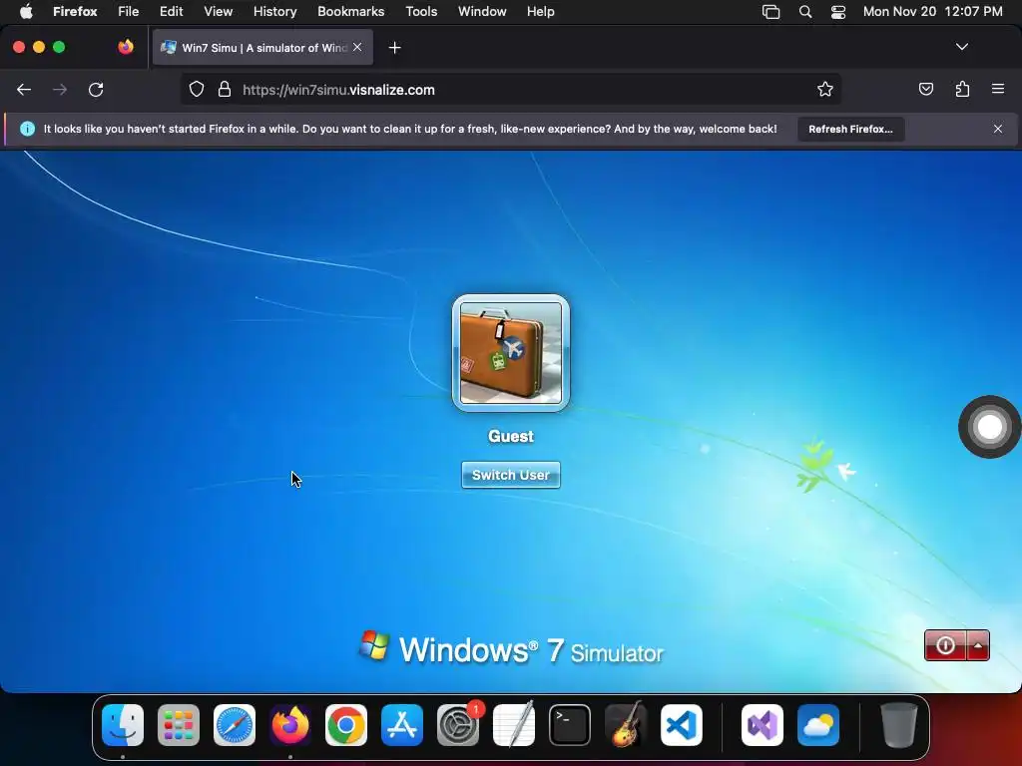The height and width of the screenshot is (766, 1022).
Task: Launch Safari from the Dock
Action: pos(235,725)
